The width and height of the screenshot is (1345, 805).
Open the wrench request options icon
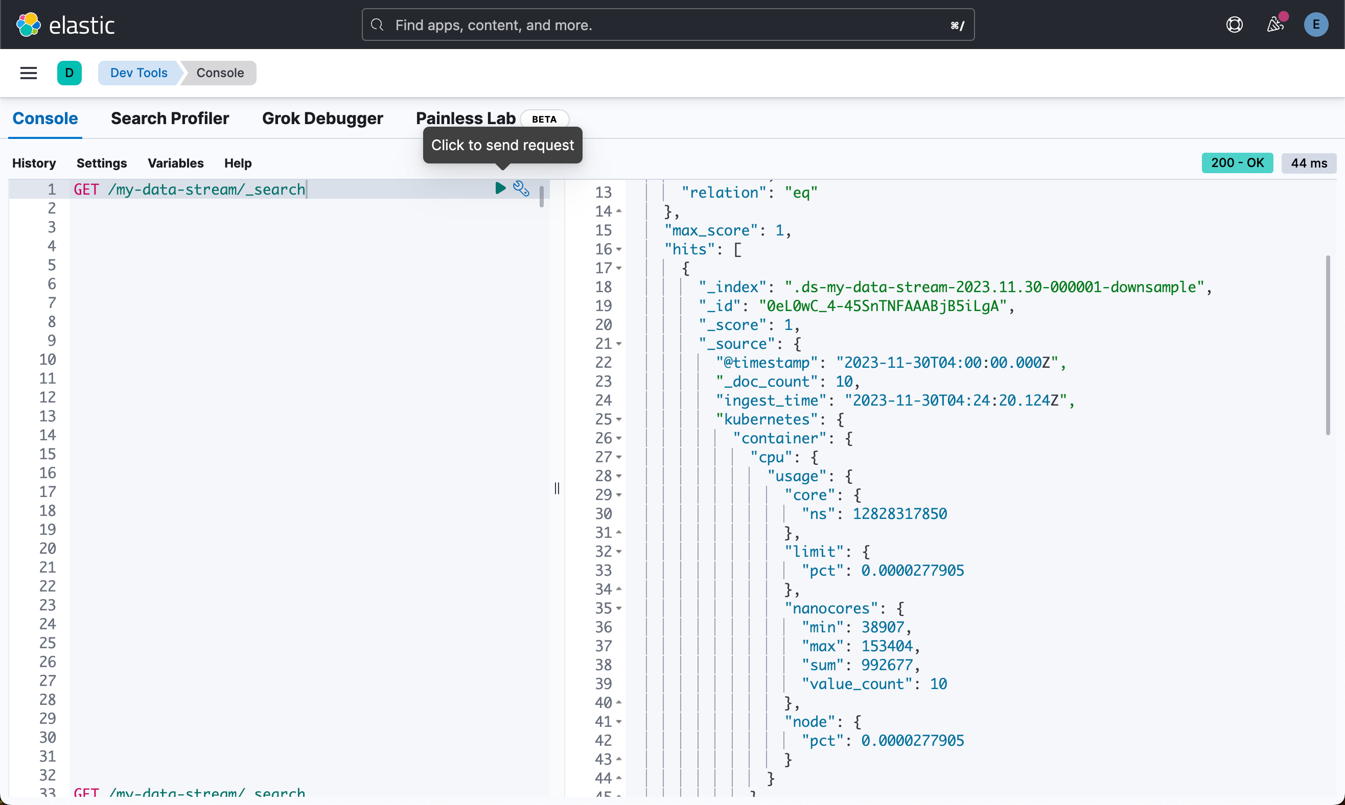[521, 189]
